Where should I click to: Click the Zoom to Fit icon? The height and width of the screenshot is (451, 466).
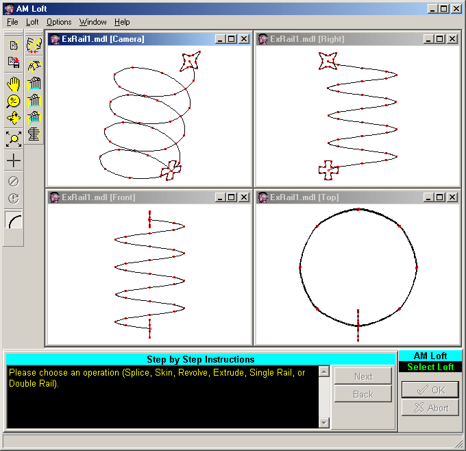point(13,139)
